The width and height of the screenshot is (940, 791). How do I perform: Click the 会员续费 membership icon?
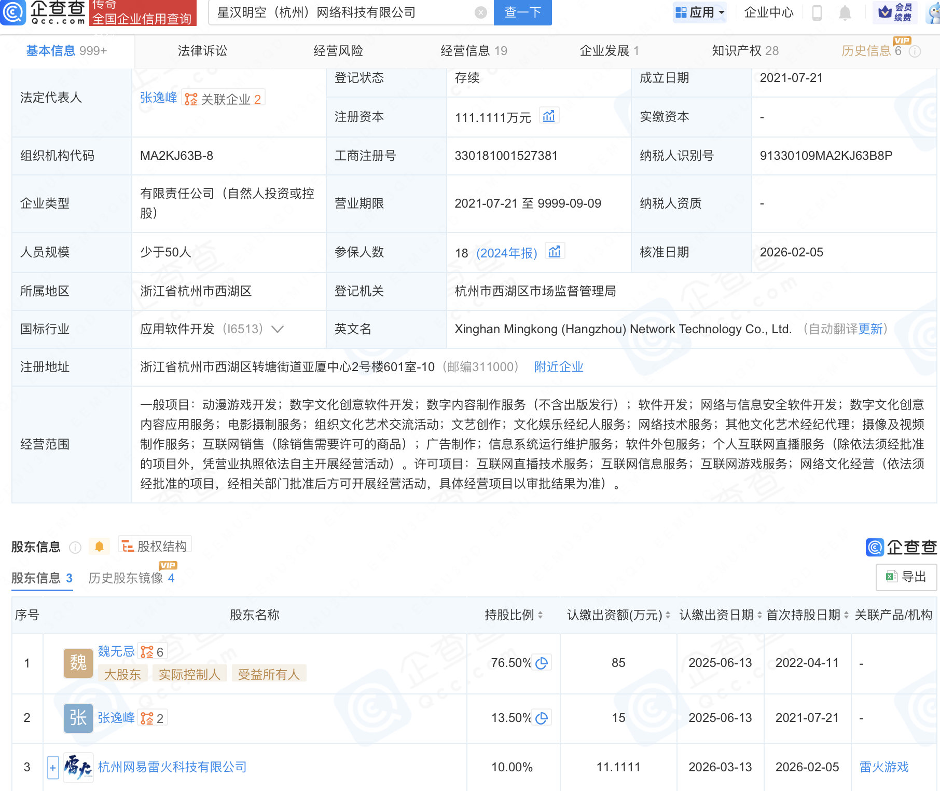[894, 12]
